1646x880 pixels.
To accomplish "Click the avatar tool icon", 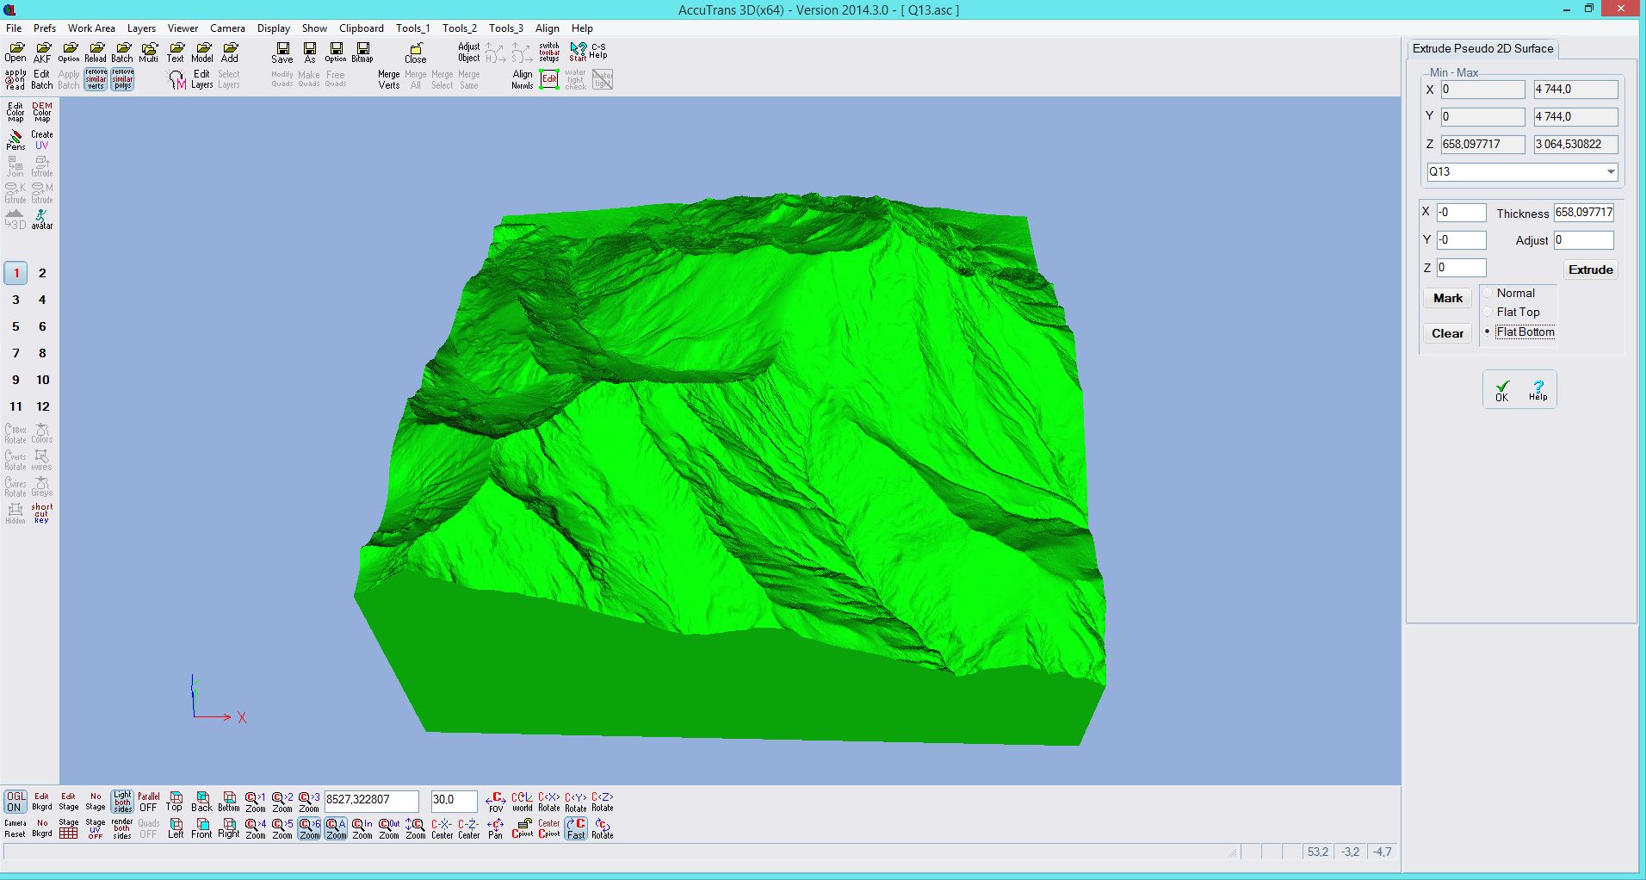I will coord(42,220).
